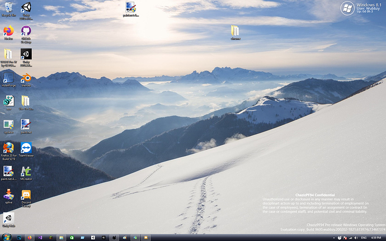Click the first pinned taskbar icon after Start
Image resolution: width=386 pixels, height=241 pixels.
click(19, 238)
